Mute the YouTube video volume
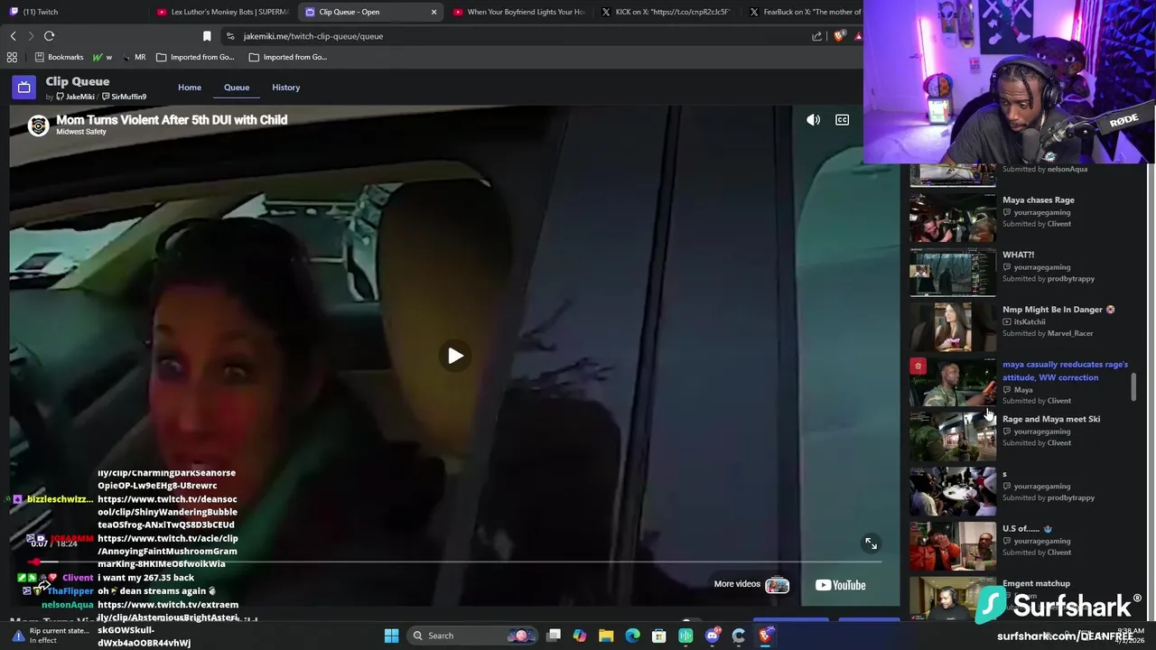This screenshot has height=650, width=1156. 814,120
